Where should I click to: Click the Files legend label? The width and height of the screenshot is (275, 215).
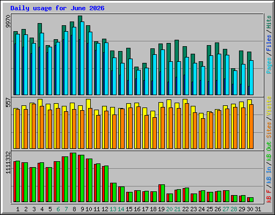click(x=269, y=43)
